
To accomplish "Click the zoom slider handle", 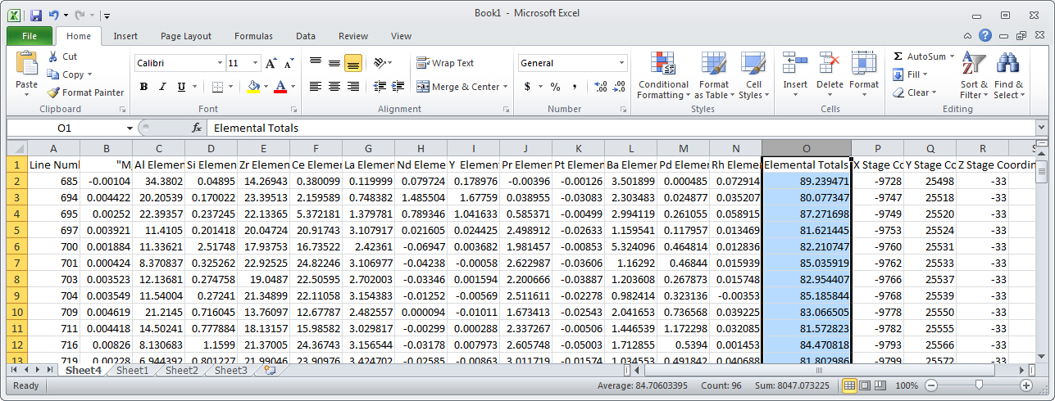I will (x=978, y=385).
